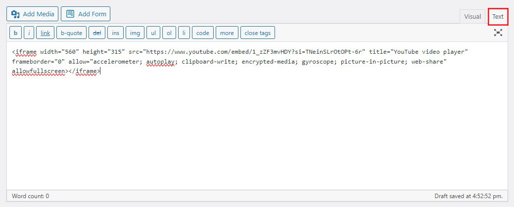Click the Add Form icon
Image resolution: width=514 pixels, height=207 pixels.
[x=70, y=14]
